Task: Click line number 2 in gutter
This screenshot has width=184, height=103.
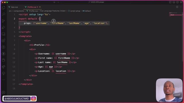Action: (x=14, y=19)
